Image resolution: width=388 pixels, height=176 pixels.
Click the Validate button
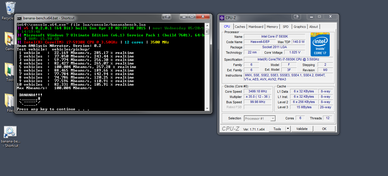pyautogui.click(x=302, y=129)
